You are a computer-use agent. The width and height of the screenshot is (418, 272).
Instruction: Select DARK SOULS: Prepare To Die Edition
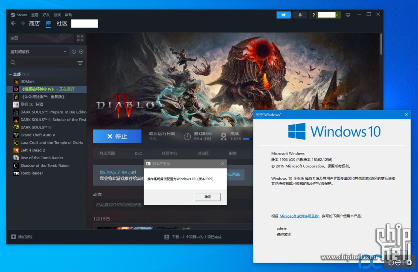tap(46, 112)
